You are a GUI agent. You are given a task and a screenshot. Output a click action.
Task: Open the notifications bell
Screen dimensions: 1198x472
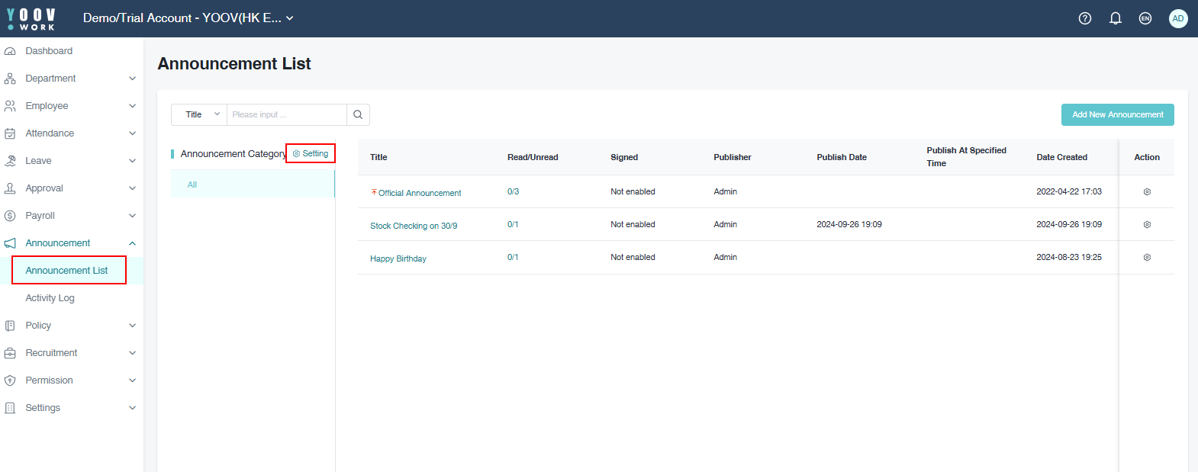pos(1115,18)
